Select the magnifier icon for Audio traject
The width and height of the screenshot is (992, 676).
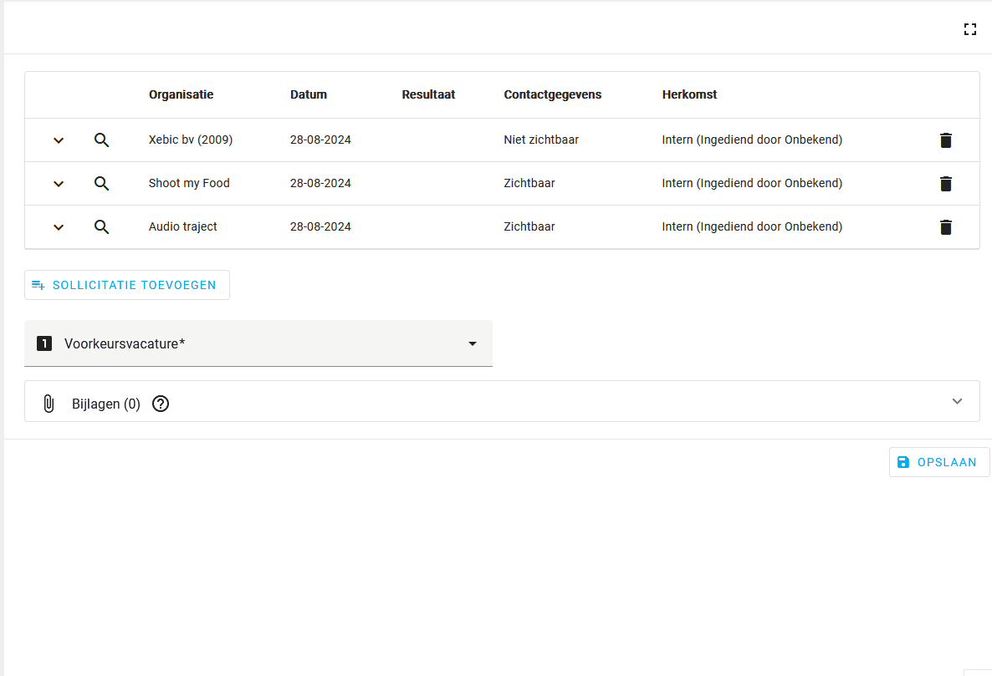(x=101, y=226)
